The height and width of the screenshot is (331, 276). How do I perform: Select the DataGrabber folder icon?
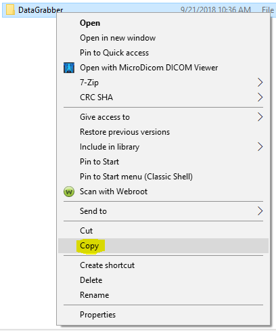point(10,9)
